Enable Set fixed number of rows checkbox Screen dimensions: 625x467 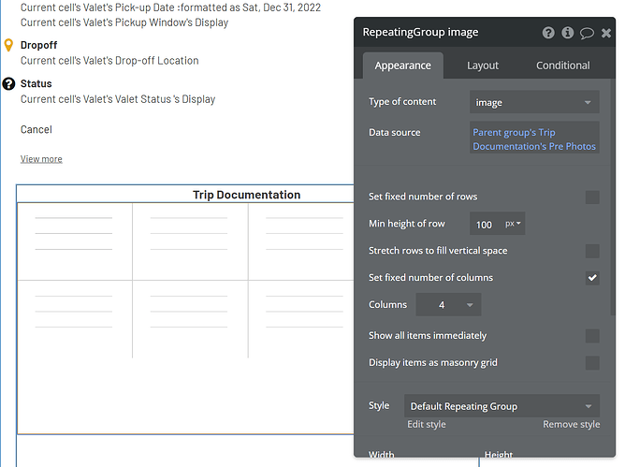(592, 197)
